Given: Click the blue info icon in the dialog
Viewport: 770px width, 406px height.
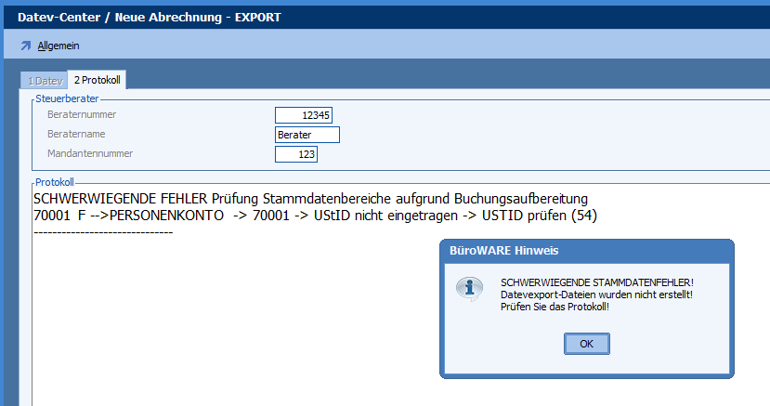Looking at the screenshot, I should pyautogui.click(x=469, y=289).
